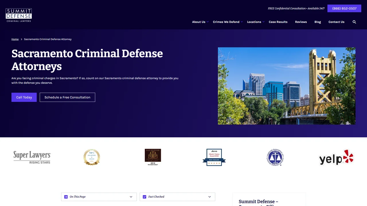Expand the Fact Checked section
The height and width of the screenshot is (206, 367).
(177, 197)
